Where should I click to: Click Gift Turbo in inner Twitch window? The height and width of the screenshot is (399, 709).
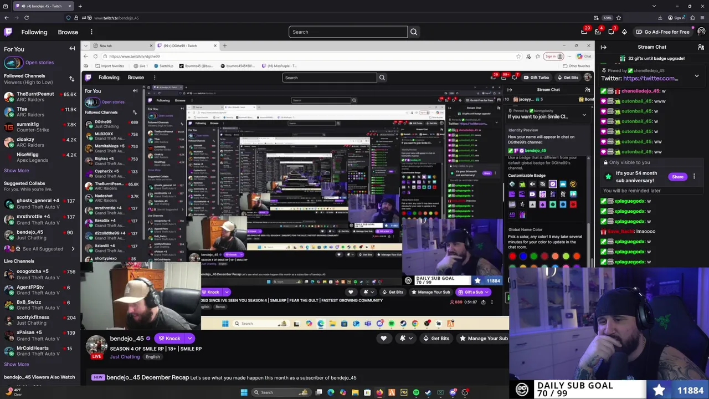click(x=536, y=78)
